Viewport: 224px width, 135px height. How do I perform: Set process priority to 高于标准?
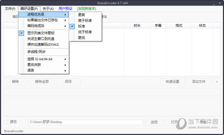point(85,20)
